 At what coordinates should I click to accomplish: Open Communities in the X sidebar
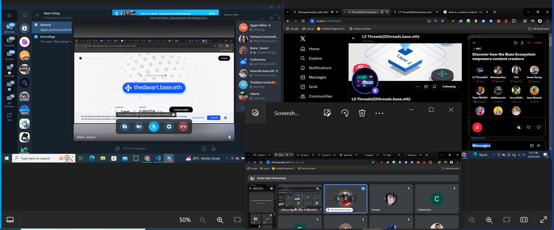[x=316, y=96]
